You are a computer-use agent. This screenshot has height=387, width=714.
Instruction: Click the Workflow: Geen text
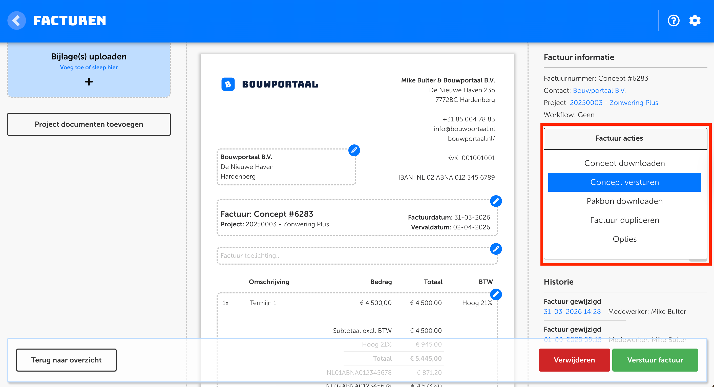point(569,115)
